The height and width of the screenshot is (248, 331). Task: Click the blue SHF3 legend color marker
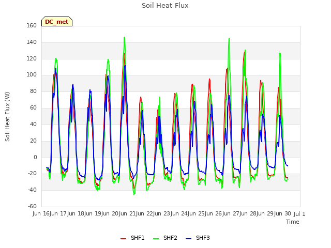188,239
